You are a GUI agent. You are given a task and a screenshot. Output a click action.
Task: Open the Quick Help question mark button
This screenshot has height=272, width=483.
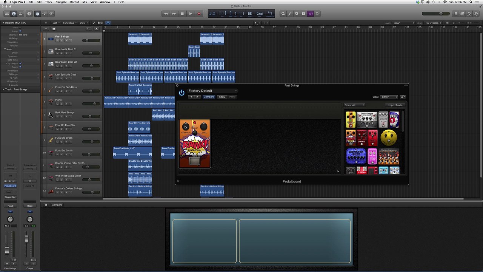tap(29, 14)
